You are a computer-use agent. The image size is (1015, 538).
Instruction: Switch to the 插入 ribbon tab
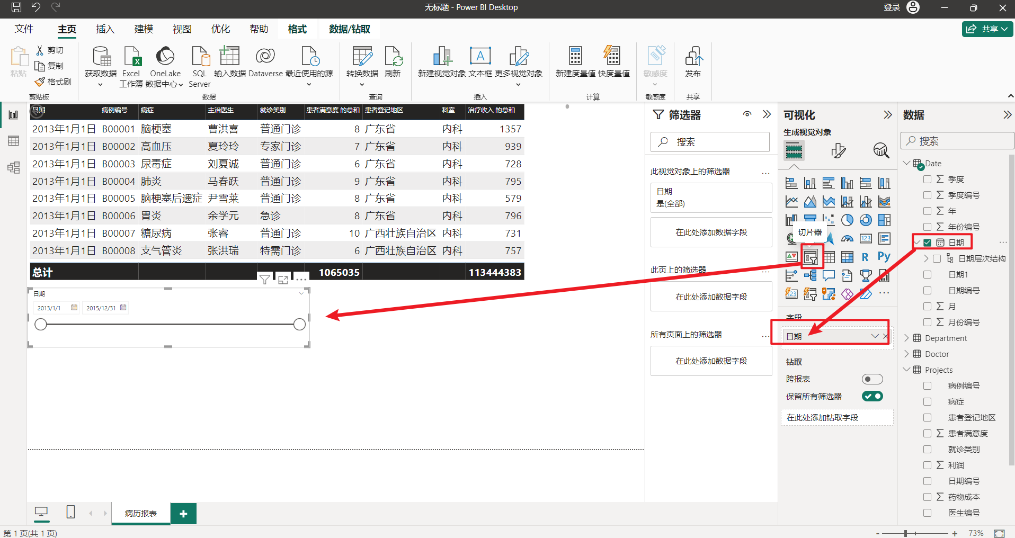(105, 29)
